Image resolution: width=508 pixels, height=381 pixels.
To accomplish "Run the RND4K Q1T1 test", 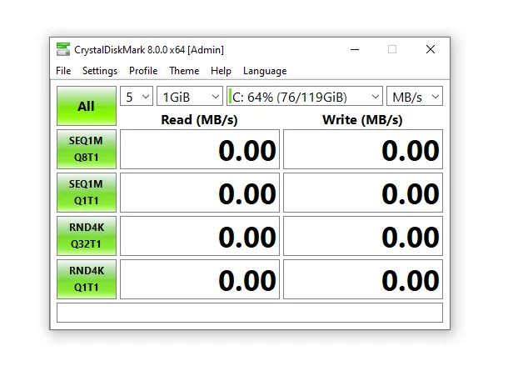I will point(87,279).
